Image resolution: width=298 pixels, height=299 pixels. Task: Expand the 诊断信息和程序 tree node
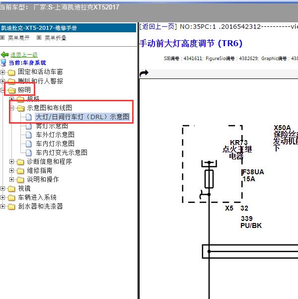[11, 162]
